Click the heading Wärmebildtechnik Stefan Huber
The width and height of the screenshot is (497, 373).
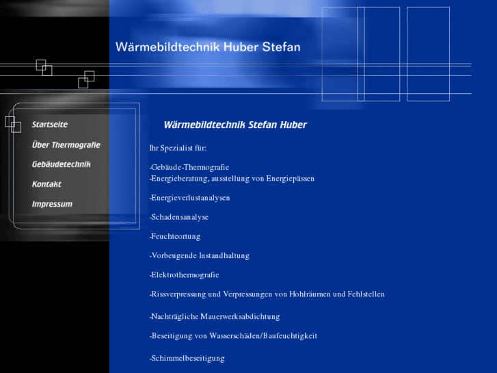point(235,125)
